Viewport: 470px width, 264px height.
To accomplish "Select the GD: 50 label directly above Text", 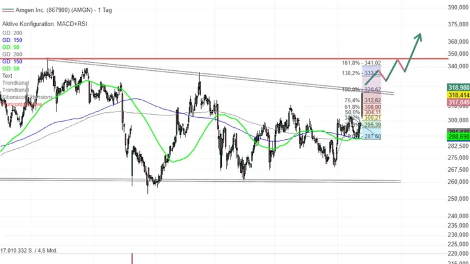I will tap(11, 69).
